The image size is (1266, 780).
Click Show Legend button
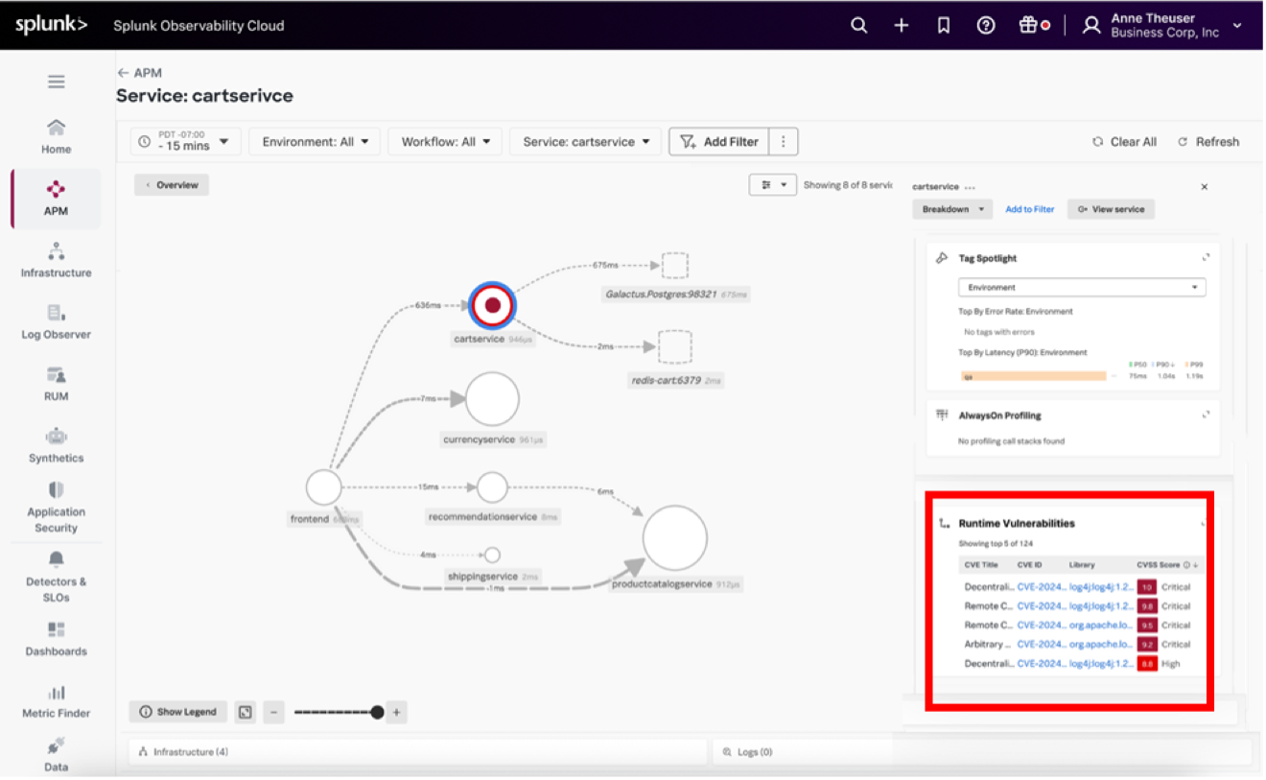click(177, 712)
